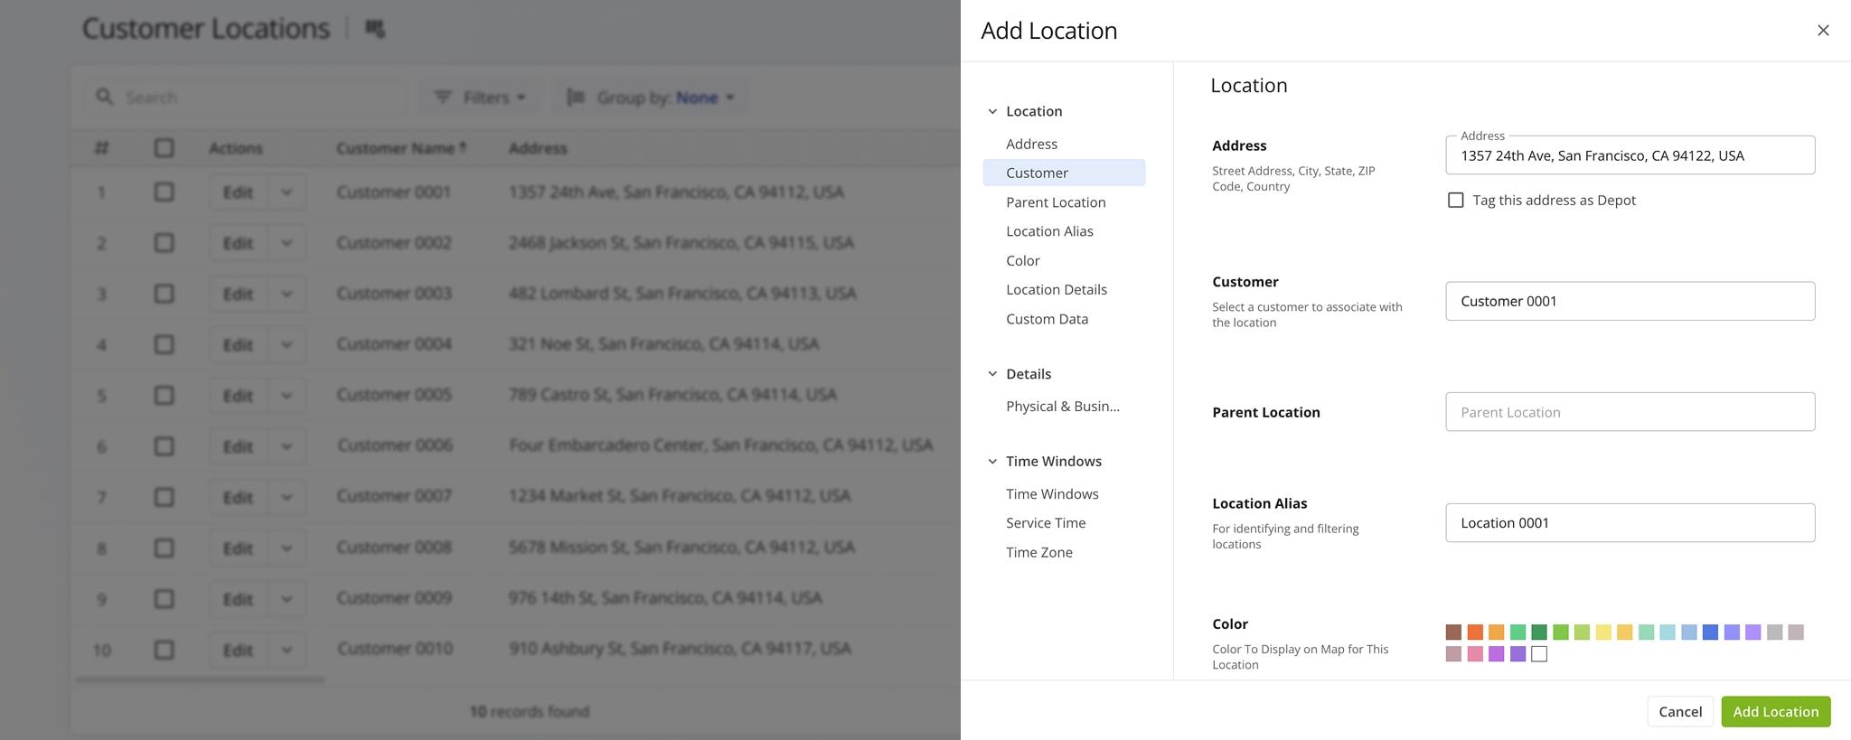Jump to Color in sidebar

click(1023, 260)
